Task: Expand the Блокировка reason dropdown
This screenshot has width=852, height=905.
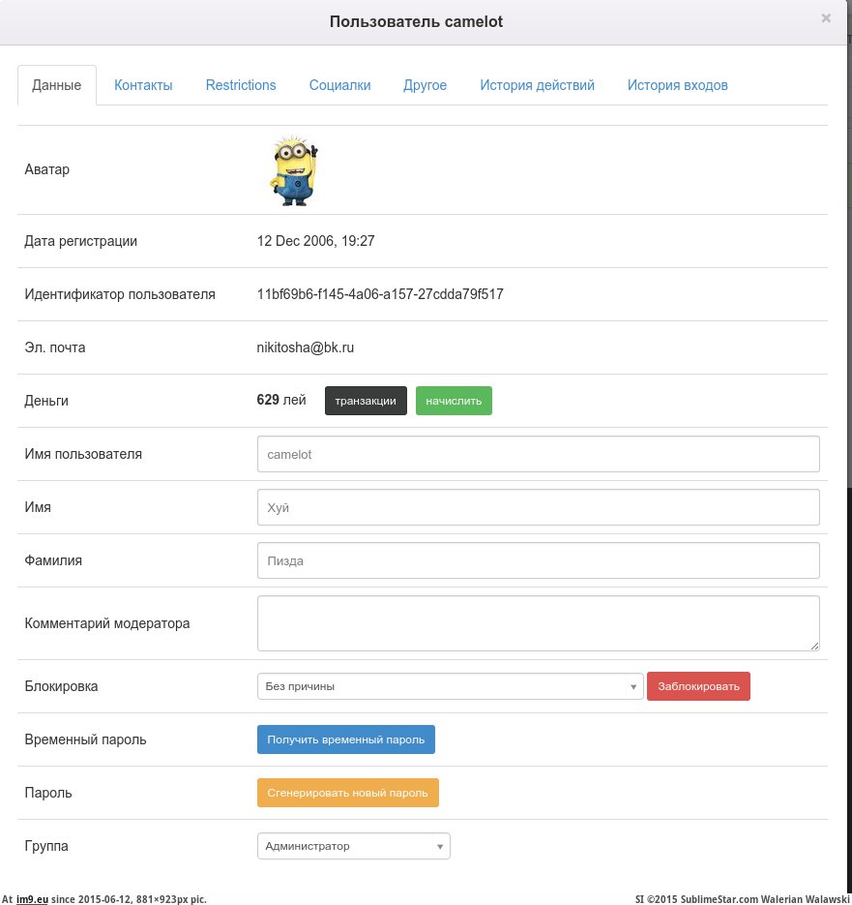Action: pos(450,686)
